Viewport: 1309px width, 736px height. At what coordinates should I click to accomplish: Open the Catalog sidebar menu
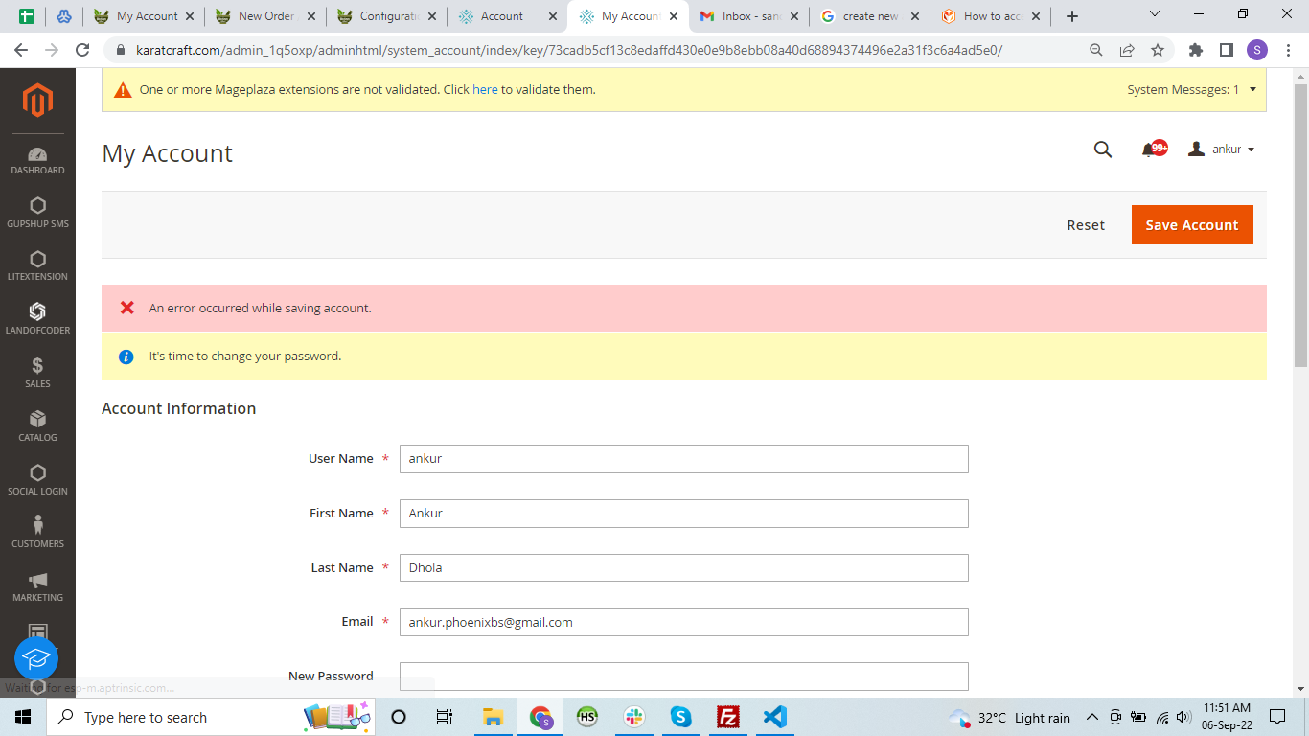37,425
